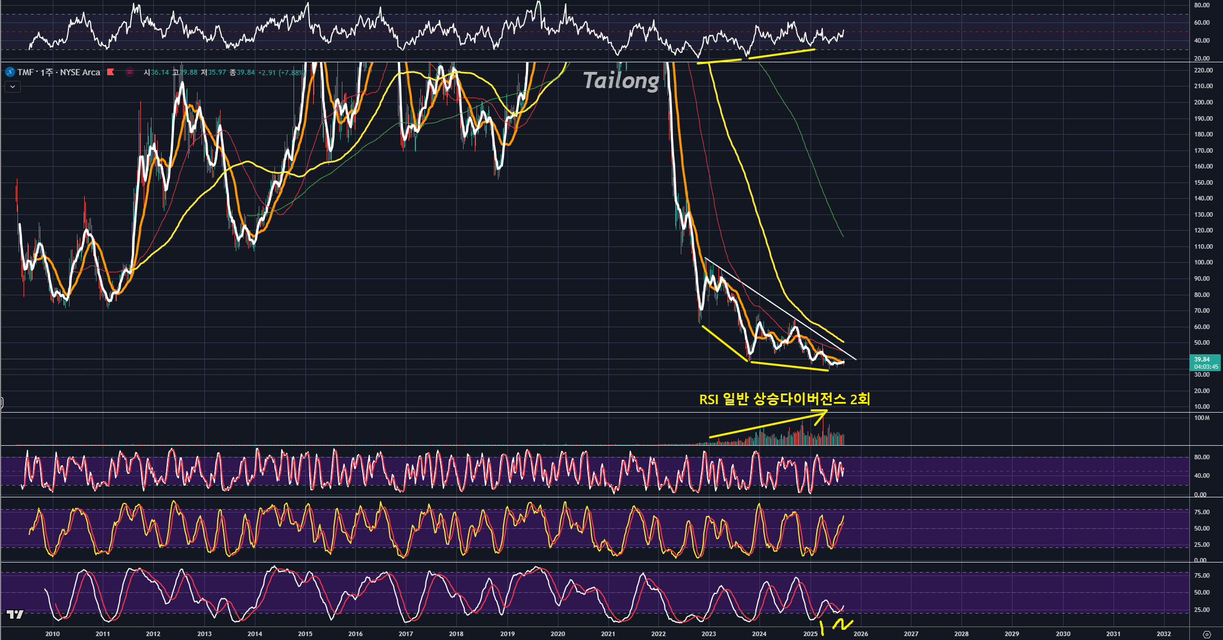1223x640 pixels.
Task: Open chart settings gear icon at the bottom right
Action: [x=1207, y=634]
